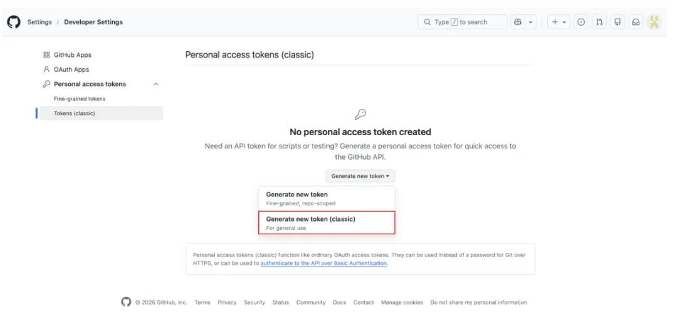Screen dimensions: 677x328
Task: Open the plus Create new dropdown
Action: point(557,22)
